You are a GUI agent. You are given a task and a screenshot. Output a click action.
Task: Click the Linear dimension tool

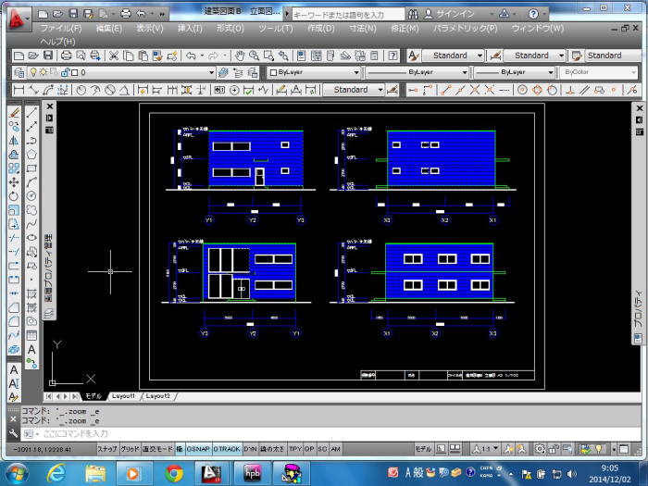pos(19,90)
